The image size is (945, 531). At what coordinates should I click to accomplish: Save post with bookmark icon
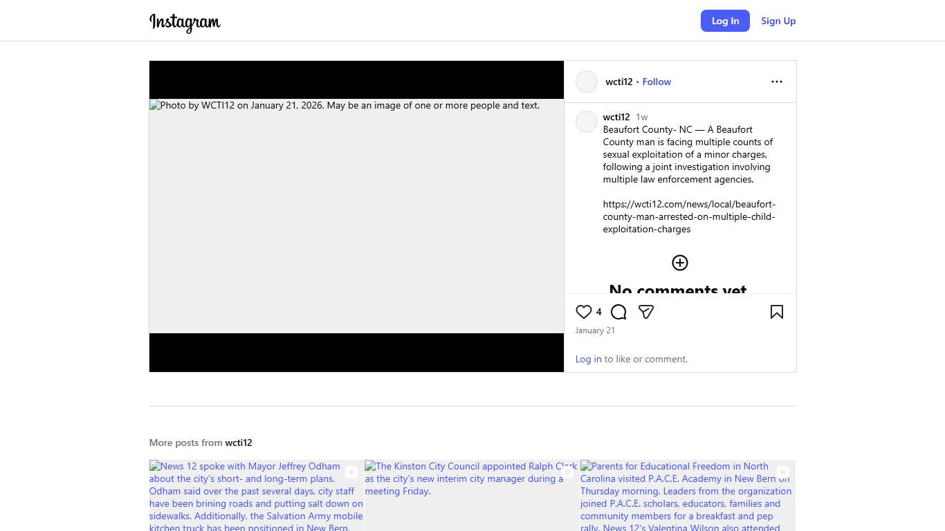pyautogui.click(x=776, y=312)
